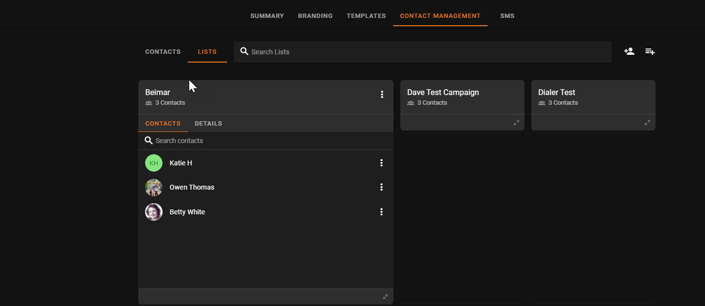This screenshot has width=705, height=306.
Task: Select the SMS tab
Action: click(x=507, y=16)
